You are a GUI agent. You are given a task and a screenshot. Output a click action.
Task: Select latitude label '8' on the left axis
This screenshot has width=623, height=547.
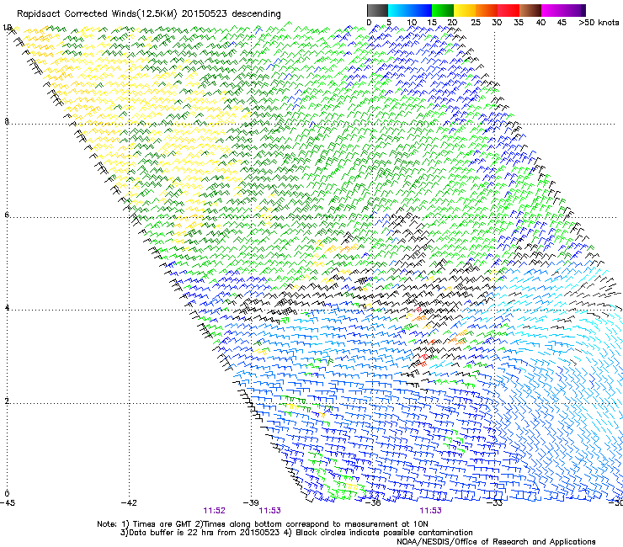coord(7,121)
